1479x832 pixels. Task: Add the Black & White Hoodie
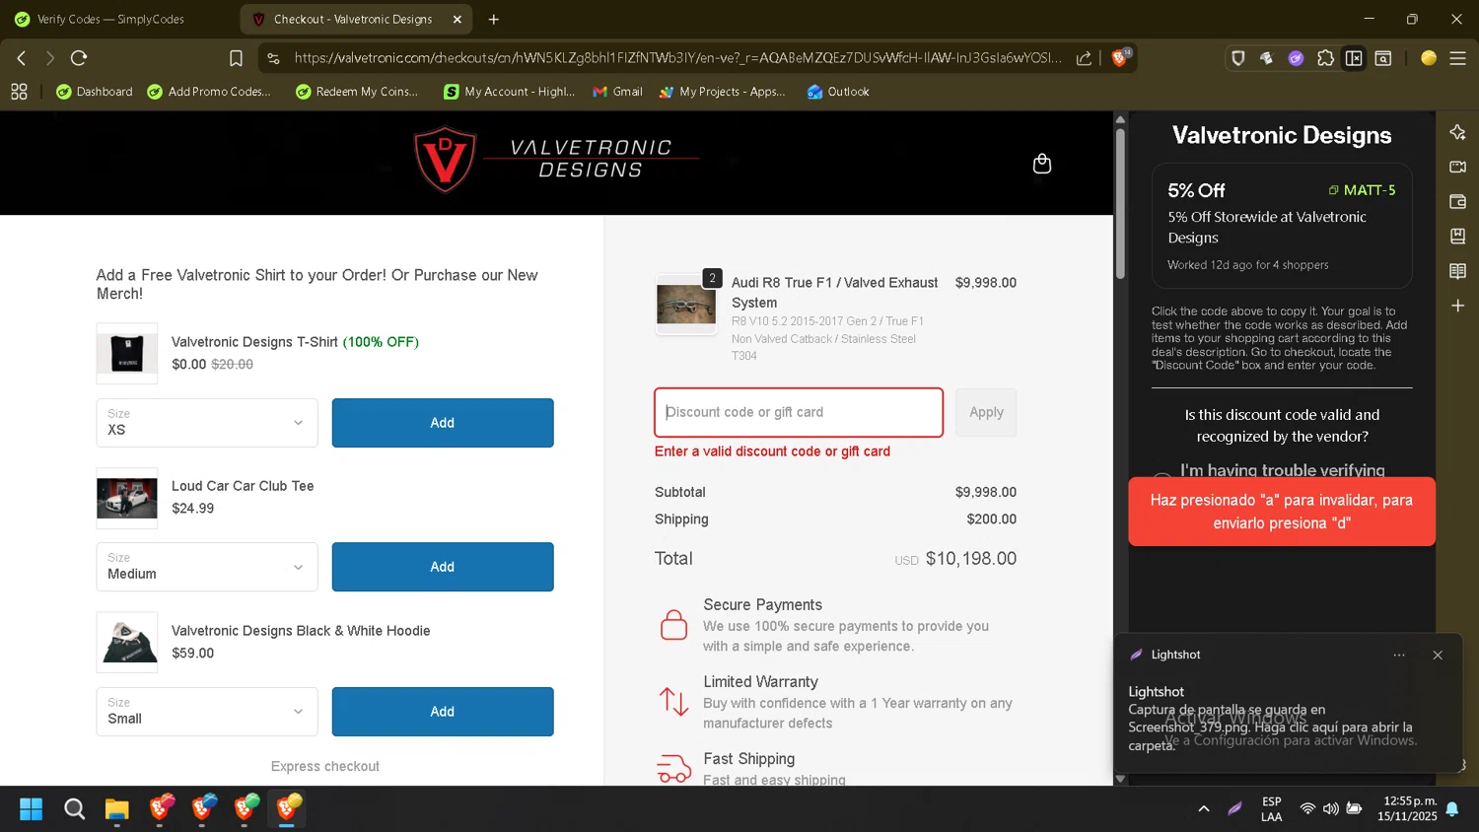[x=443, y=712]
